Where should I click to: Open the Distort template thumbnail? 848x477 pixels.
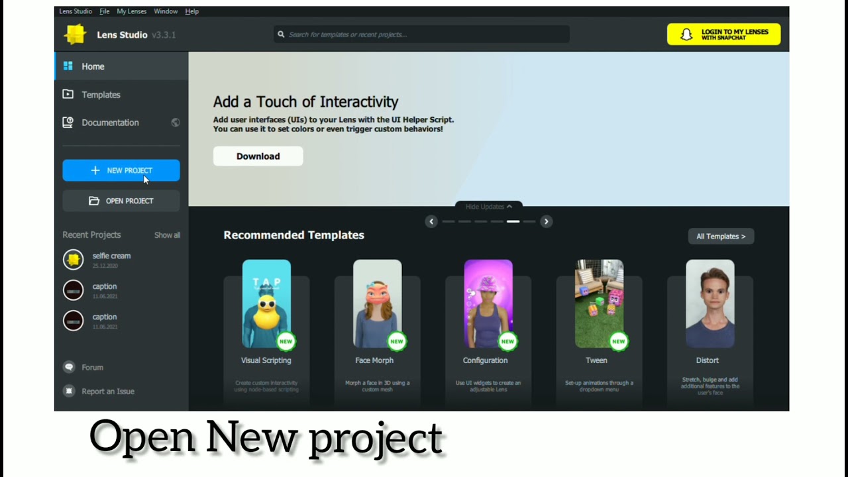[x=710, y=303]
